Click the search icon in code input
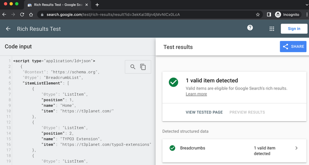The image size is (309, 165). pos(133,67)
